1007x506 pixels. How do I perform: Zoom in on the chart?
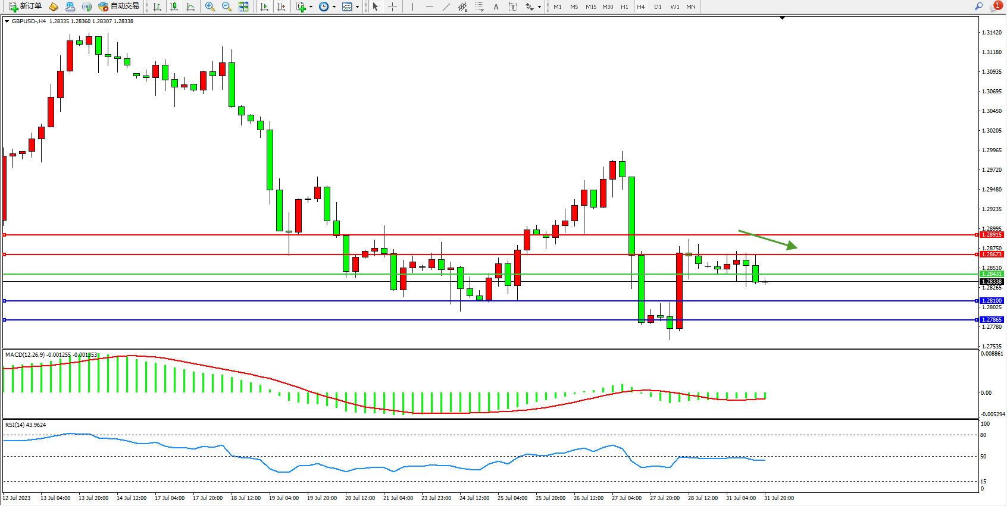(210, 7)
